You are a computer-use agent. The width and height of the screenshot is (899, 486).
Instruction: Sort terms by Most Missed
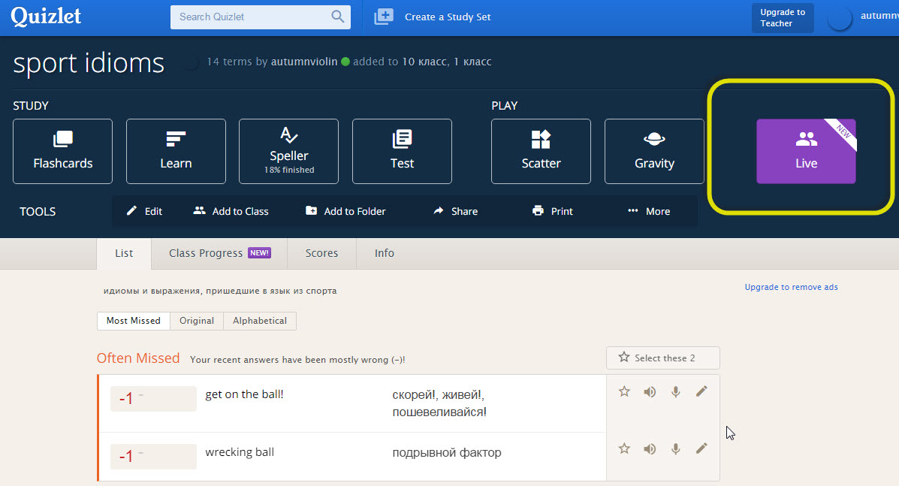tap(134, 321)
